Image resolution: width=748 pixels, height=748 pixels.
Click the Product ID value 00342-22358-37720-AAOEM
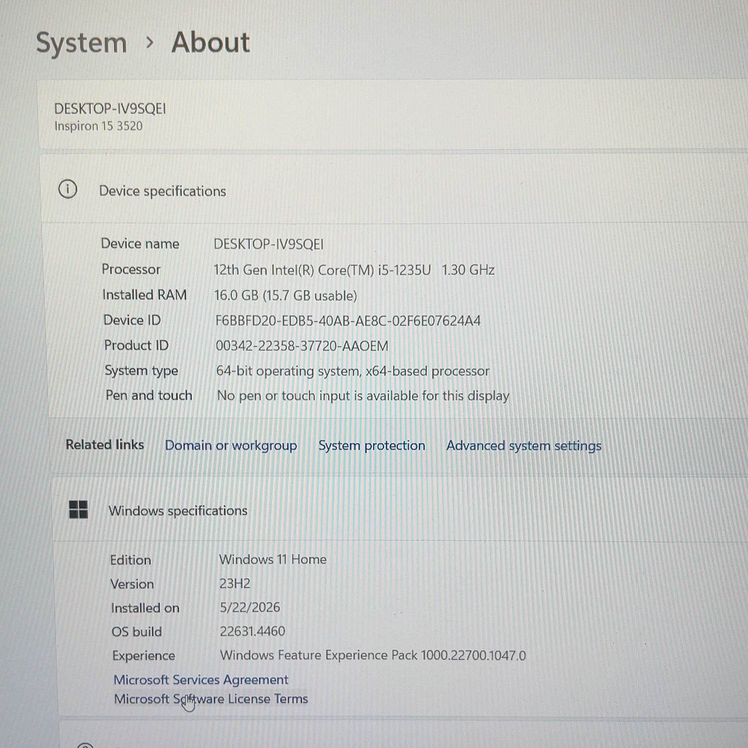[302, 346]
